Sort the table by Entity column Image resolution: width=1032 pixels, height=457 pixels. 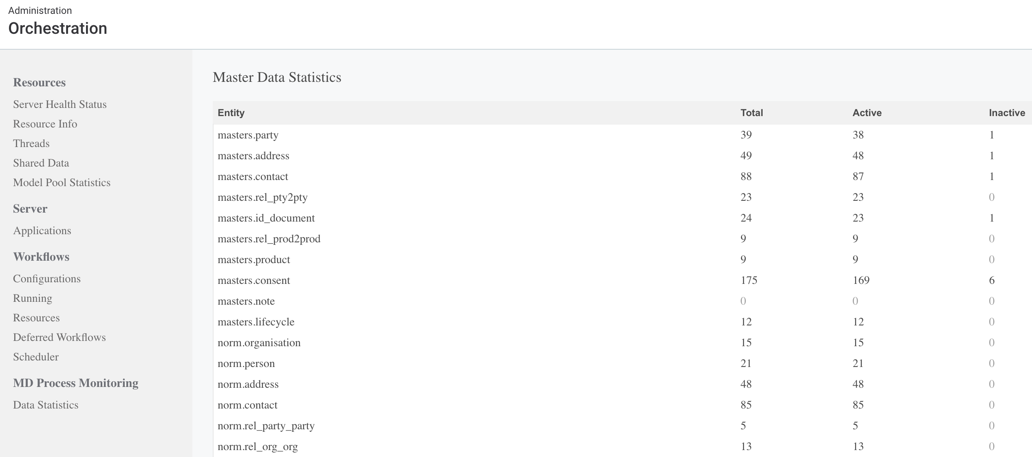pyautogui.click(x=231, y=113)
